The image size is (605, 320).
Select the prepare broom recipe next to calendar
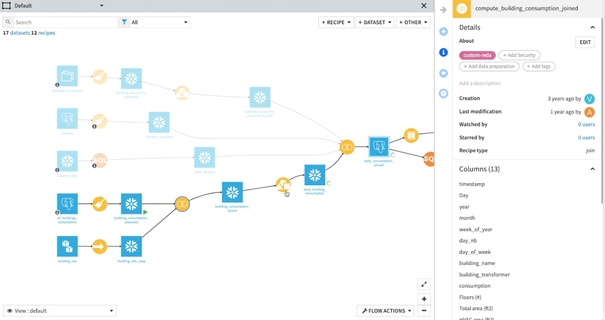coord(99,120)
